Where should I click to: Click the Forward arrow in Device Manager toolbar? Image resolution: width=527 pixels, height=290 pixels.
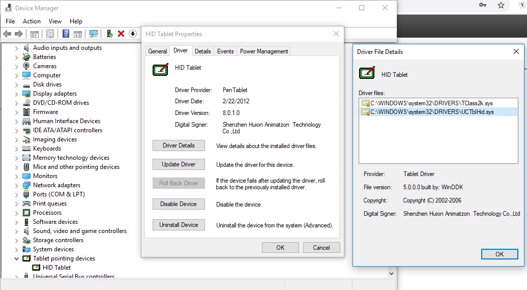pos(19,34)
